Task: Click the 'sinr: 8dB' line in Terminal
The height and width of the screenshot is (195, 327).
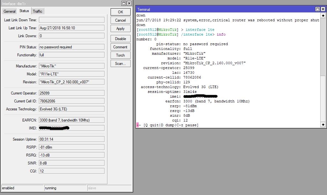Action: [x=180, y=116]
